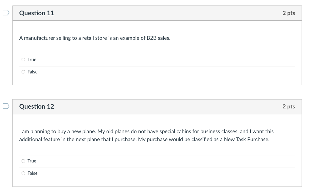
Task: Choose True for the New Task Purchase question
Action: tap(23, 161)
